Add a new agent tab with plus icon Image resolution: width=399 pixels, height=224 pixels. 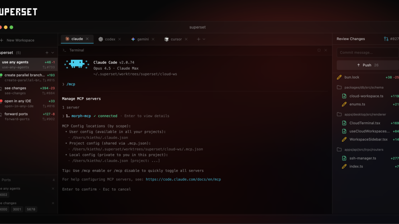pos(199,39)
